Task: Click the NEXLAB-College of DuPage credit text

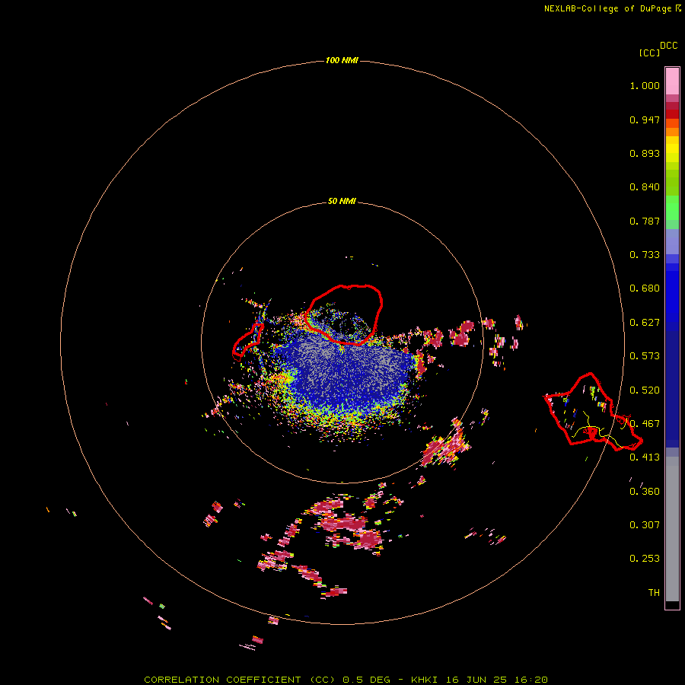Action: tap(612, 8)
